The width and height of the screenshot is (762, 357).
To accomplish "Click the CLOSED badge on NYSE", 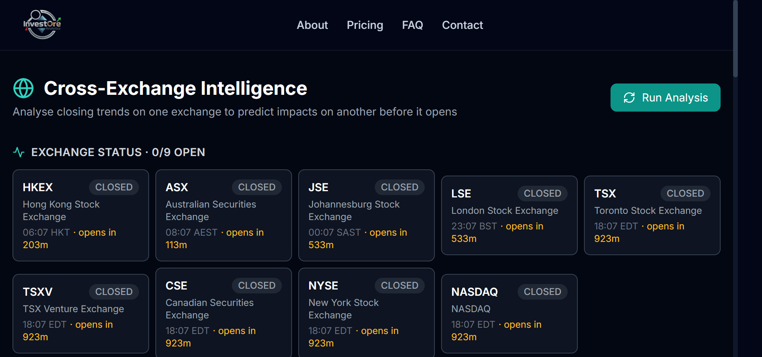I will [400, 286].
